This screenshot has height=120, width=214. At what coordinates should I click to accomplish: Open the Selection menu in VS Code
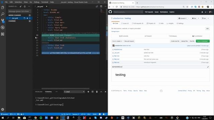click(18, 2)
